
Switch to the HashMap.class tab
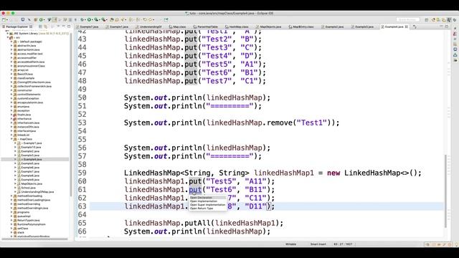pos(237,27)
